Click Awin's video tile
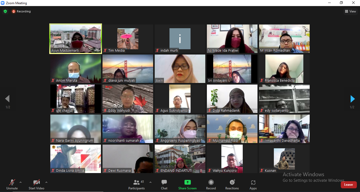Screen dimensions: 360x192 180,69
